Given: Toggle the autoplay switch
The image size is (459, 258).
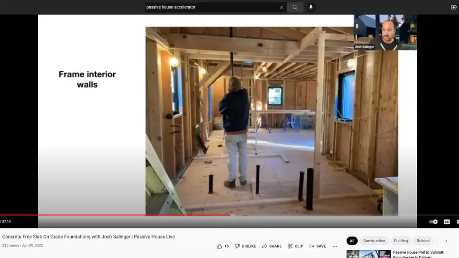Looking at the screenshot, I should point(433,222).
